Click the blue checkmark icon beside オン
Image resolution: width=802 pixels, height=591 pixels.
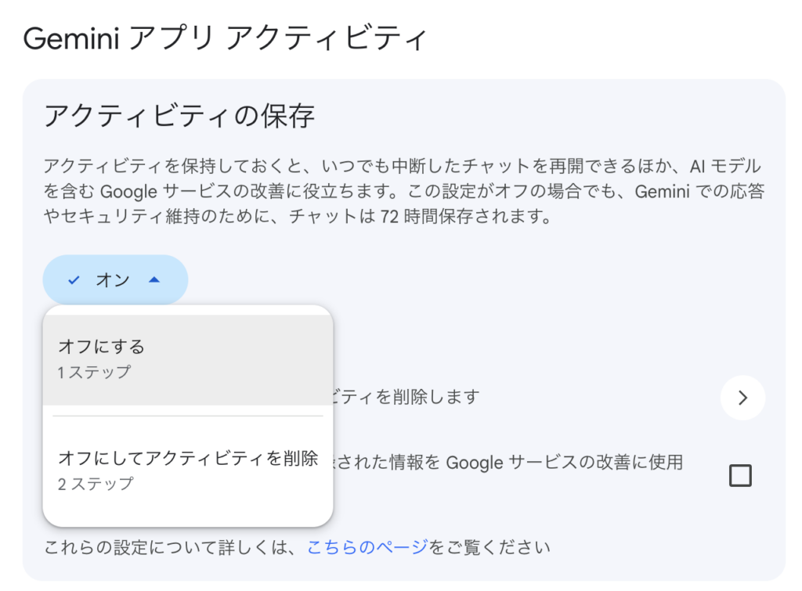tap(74, 280)
